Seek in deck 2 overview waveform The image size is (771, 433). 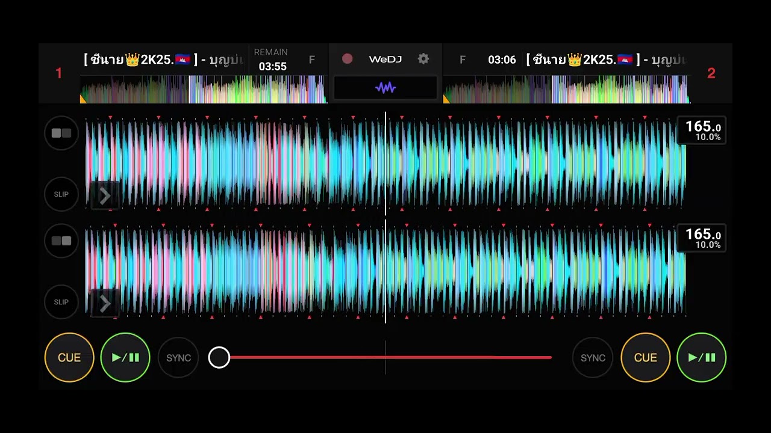566,90
